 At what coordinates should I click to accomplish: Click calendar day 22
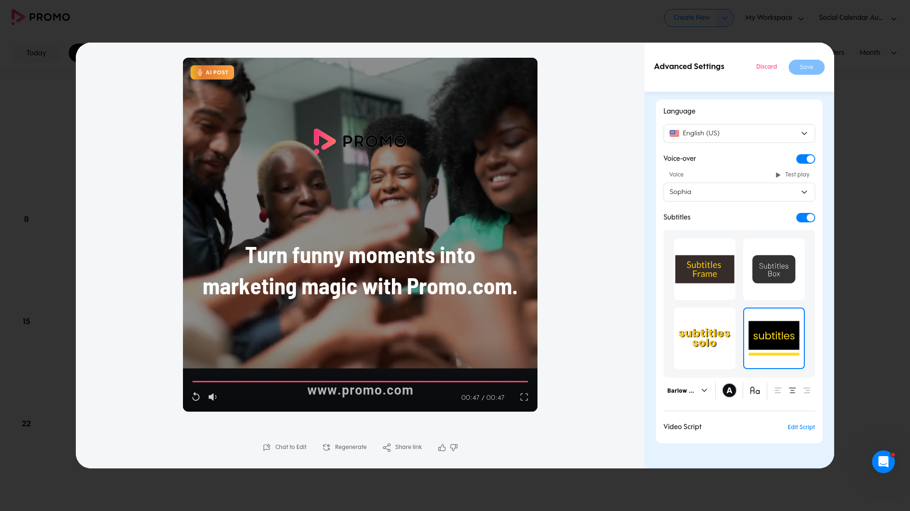[x=27, y=423]
